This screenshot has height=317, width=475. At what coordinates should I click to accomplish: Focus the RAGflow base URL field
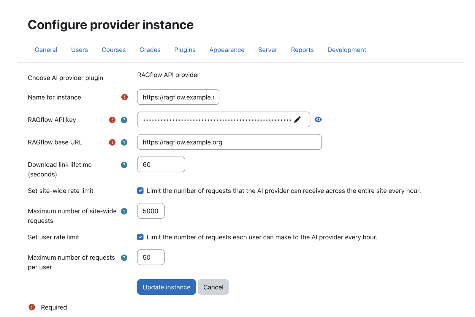(x=229, y=142)
